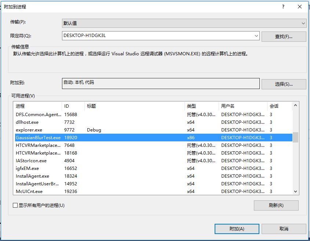Click the 取消 cancel button
Image resolution: width=310 pixels, height=241 pixels.
click(x=284, y=229)
